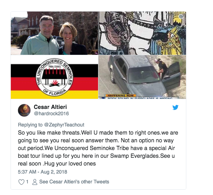The height and width of the screenshot is (195, 213).
Task: Click the person silhouette icon near other Tweets
Action: click(x=35, y=182)
